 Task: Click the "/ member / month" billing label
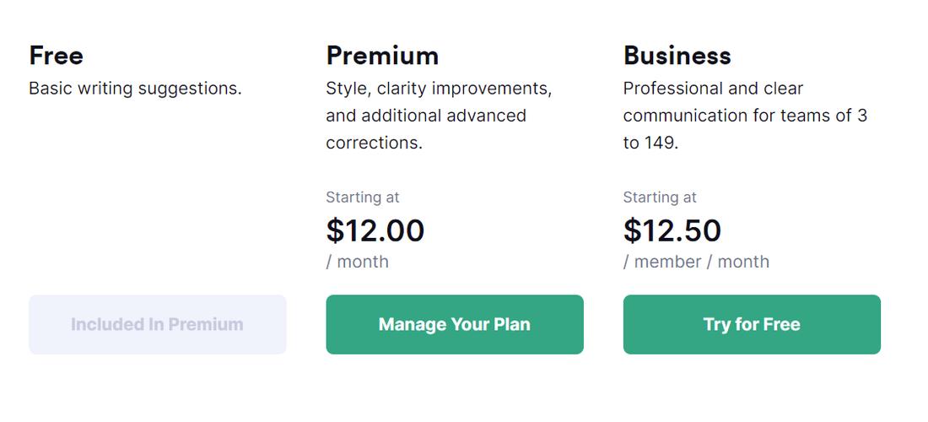point(696,262)
